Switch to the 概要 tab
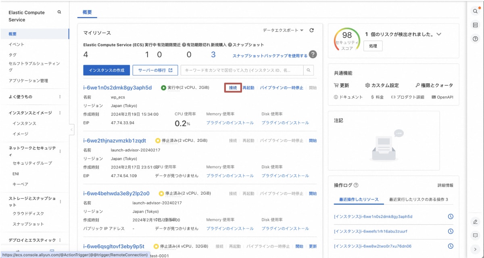Screen dimensions: 484x258 coord(86,13)
